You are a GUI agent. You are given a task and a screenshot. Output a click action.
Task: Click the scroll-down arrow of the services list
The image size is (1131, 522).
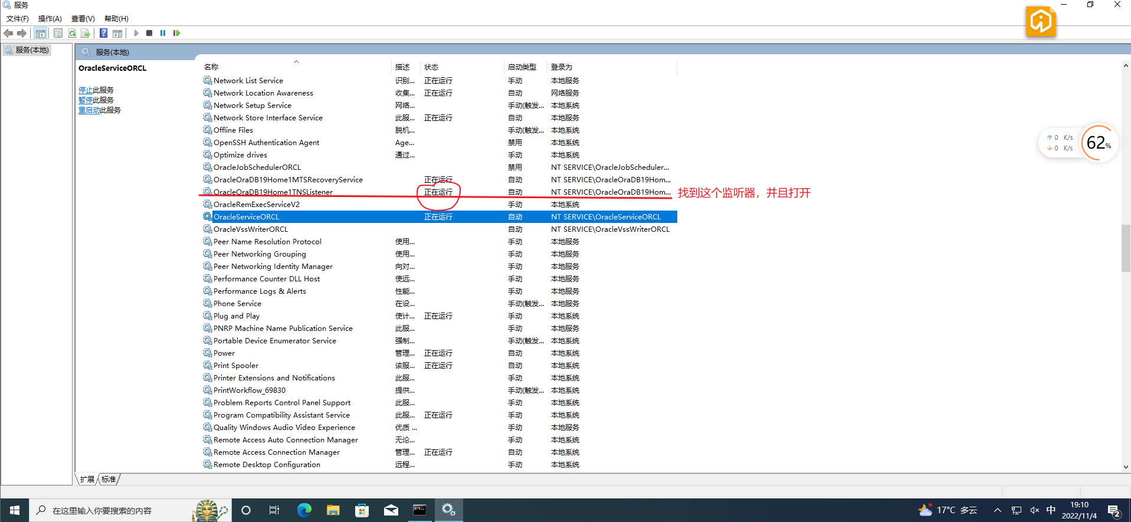(x=1126, y=467)
